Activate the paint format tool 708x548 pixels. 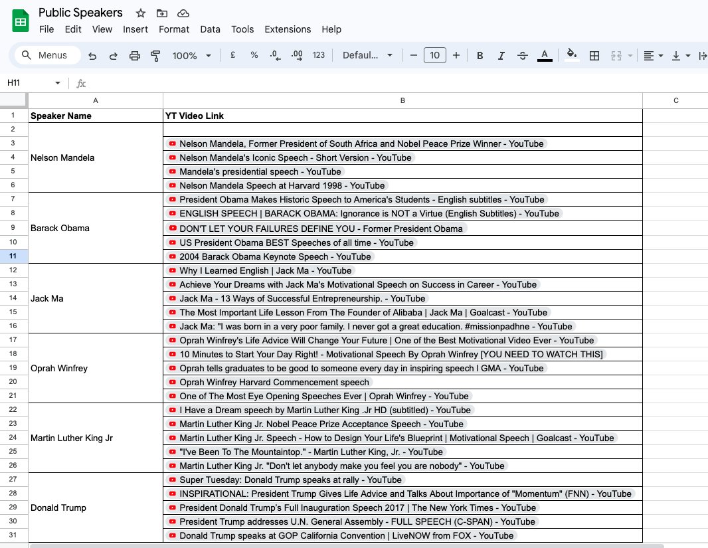[x=155, y=56]
